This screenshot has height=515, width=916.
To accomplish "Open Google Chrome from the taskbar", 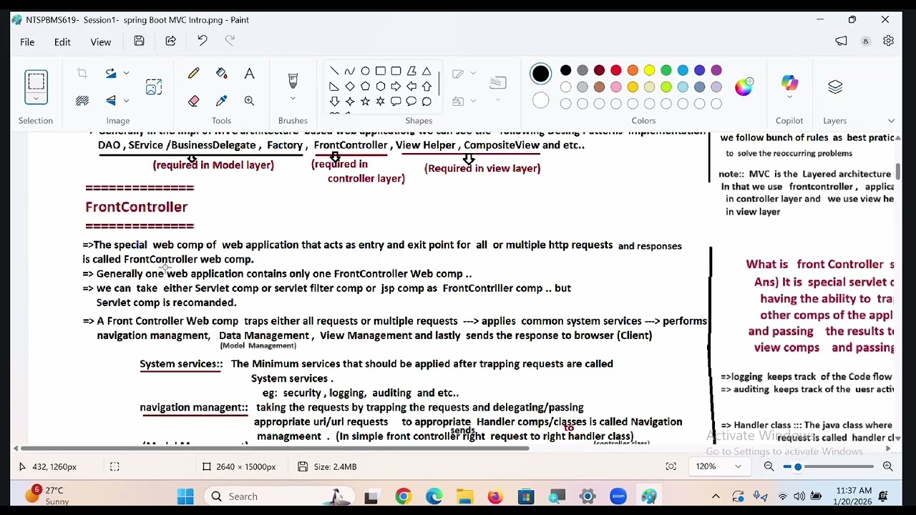I will 403,496.
